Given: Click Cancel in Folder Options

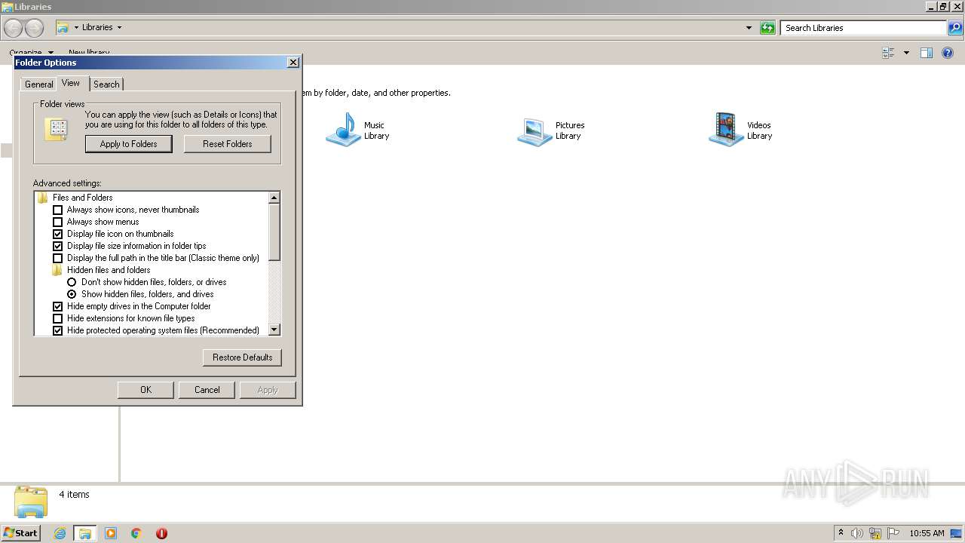Looking at the screenshot, I should [207, 390].
